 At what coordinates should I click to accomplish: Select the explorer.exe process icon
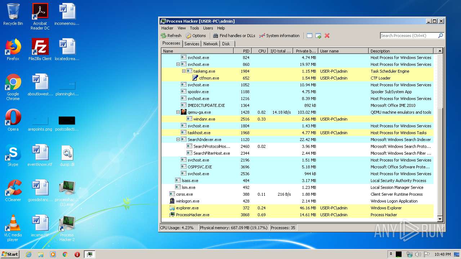pyautogui.click(x=172, y=208)
